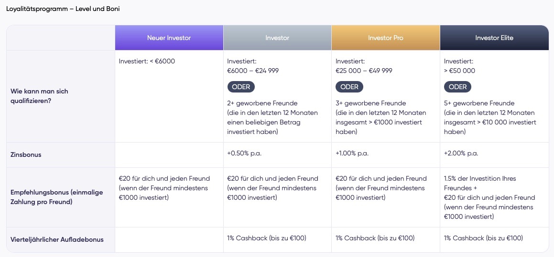This screenshot has height=257, width=554.
Task: Select the grey Investor level header
Action: [277, 38]
